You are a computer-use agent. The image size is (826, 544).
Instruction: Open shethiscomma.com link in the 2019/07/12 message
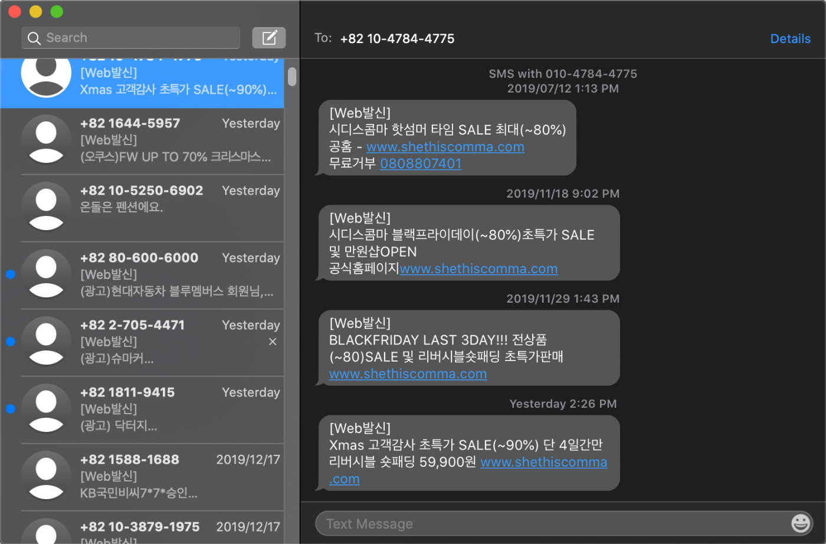445,147
